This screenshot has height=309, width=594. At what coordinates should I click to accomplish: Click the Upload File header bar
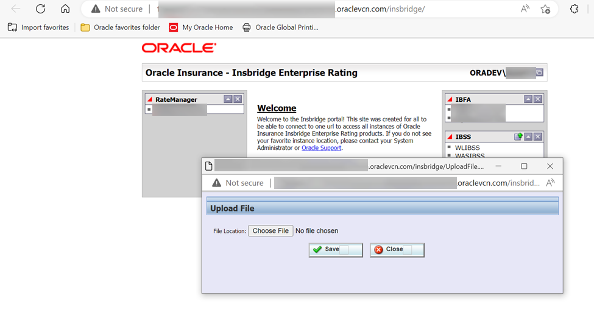382,208
